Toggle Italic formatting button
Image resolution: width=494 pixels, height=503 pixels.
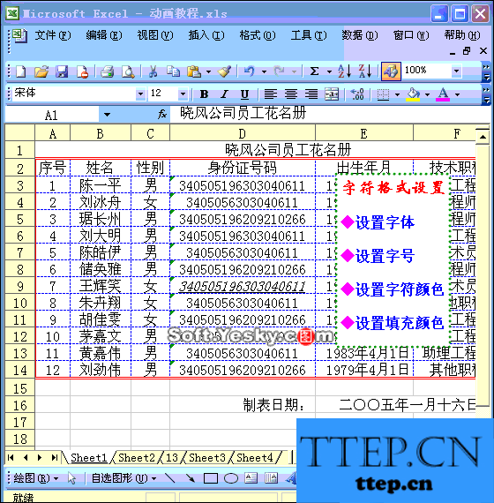[x=224, y=94]
